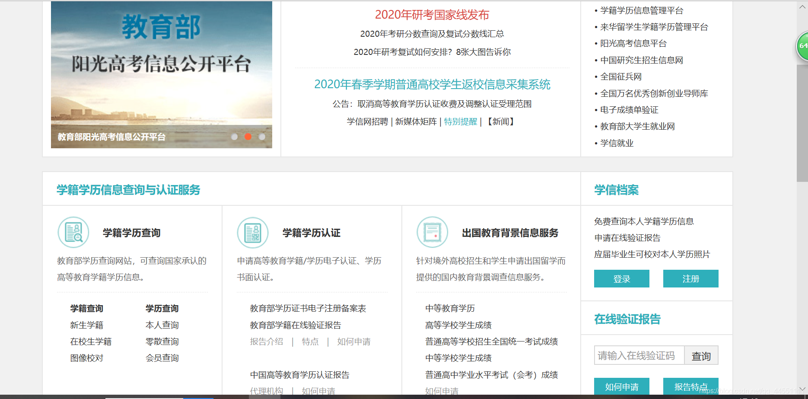
Task: Select the third carousel dot
Action: (x=262, y=137)
